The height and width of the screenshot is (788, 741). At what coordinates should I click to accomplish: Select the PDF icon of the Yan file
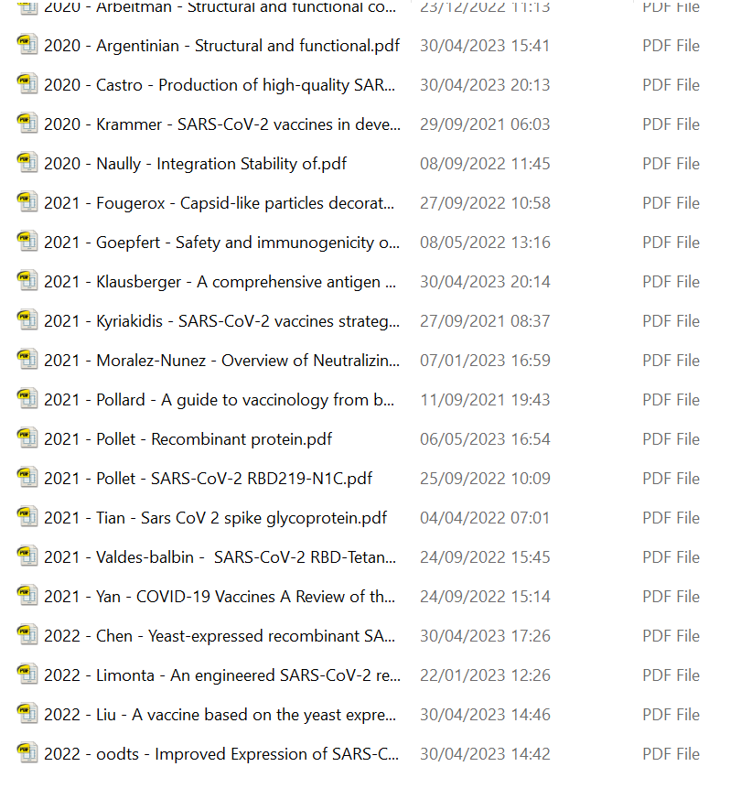[x=27, y=596]
